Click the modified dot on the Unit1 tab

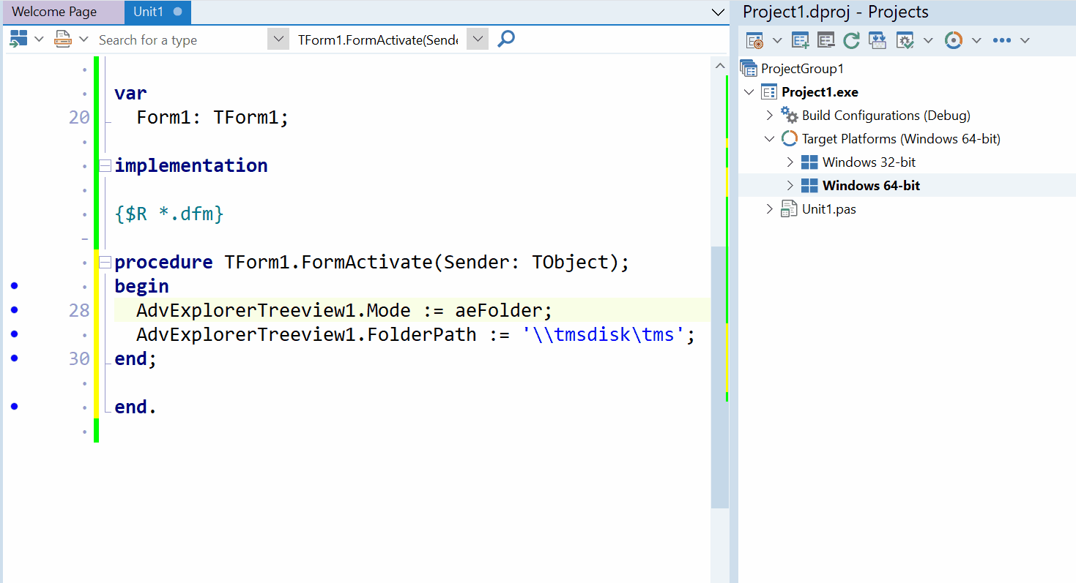coord(178,12)
